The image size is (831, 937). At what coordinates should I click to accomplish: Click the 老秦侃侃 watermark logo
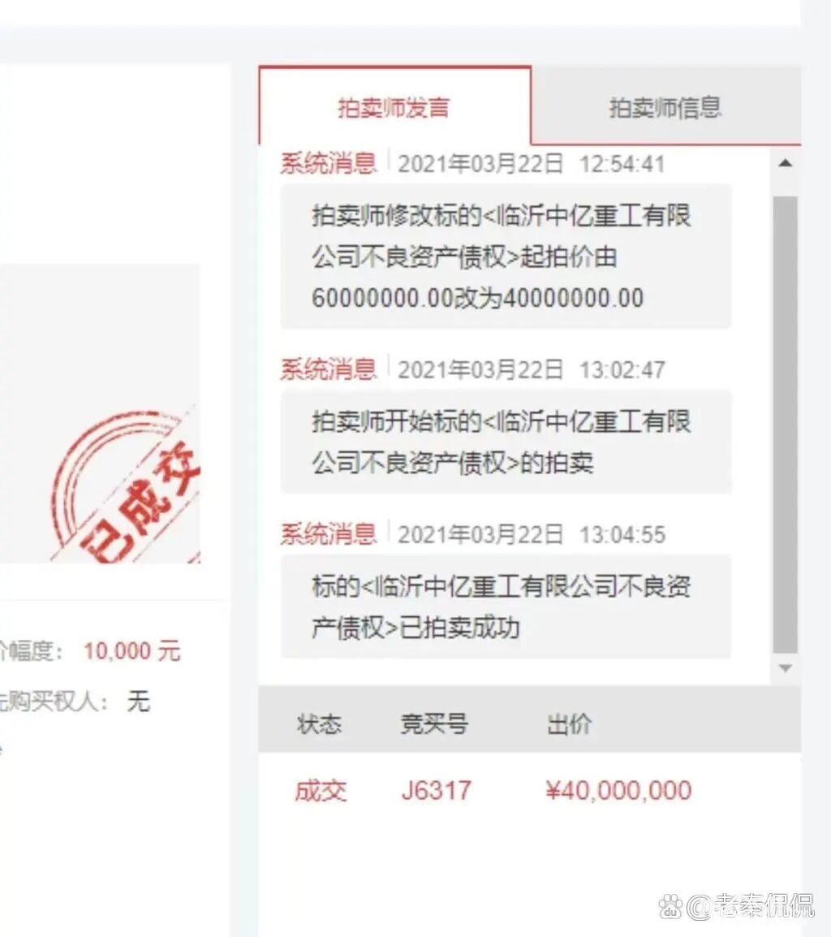(x=737, y=906)
